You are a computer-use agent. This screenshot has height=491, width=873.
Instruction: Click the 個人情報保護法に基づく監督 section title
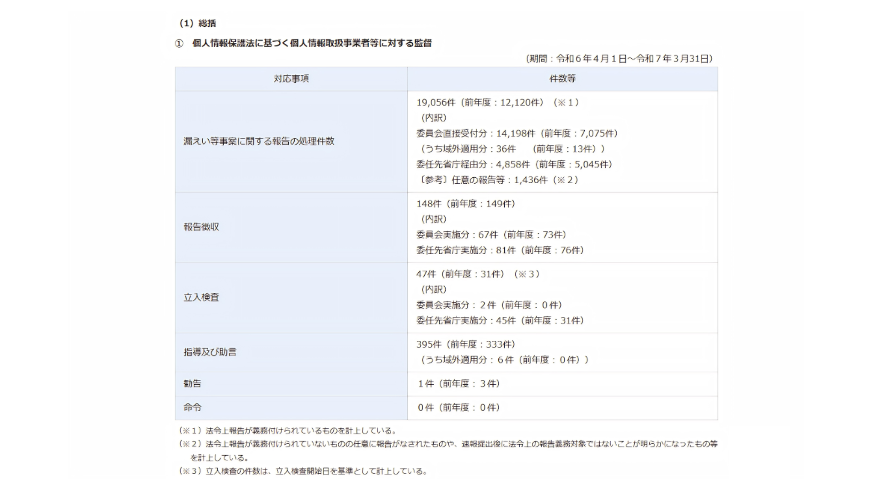(311, 43)
